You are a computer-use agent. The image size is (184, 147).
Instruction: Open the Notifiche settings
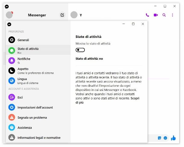click(38, 61)
